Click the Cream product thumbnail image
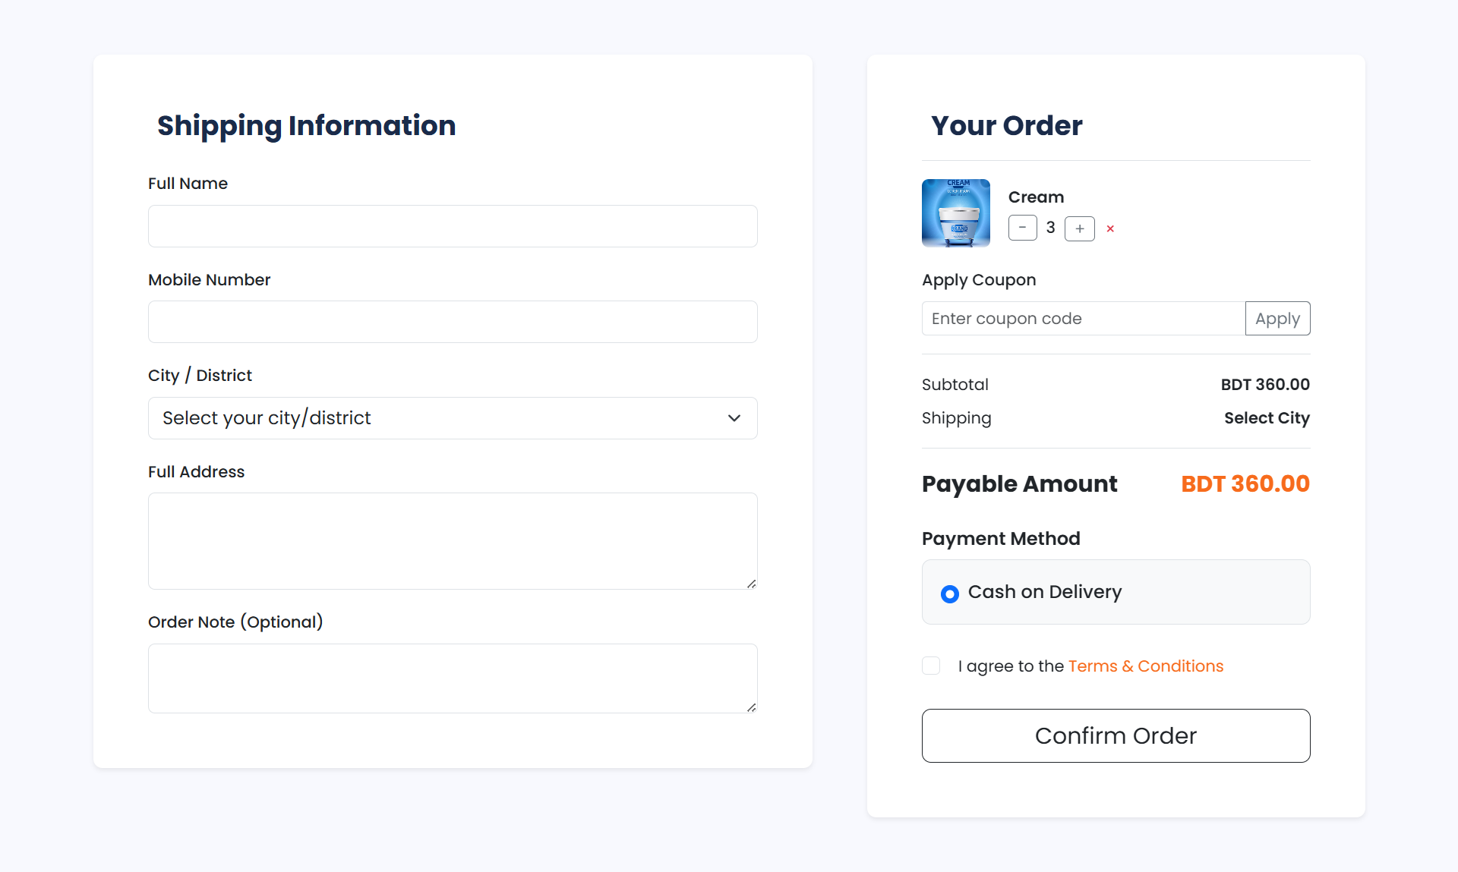This screenshot has width=1458, height=872. 955,213
